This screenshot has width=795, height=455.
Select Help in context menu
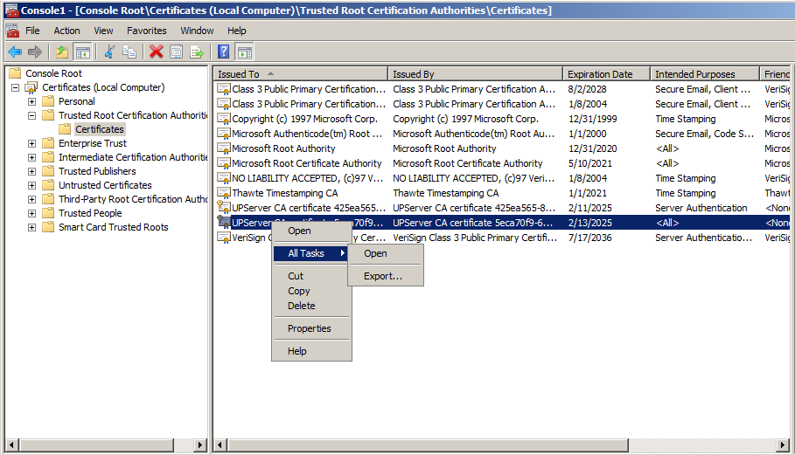tap(311, 351)
